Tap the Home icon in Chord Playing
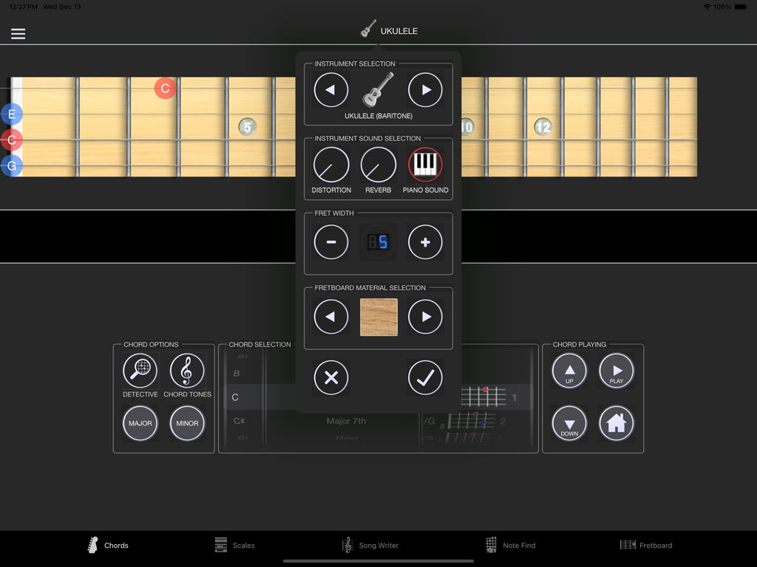The height and width of the screenshot is (567, 757). [x=617, y=423]
